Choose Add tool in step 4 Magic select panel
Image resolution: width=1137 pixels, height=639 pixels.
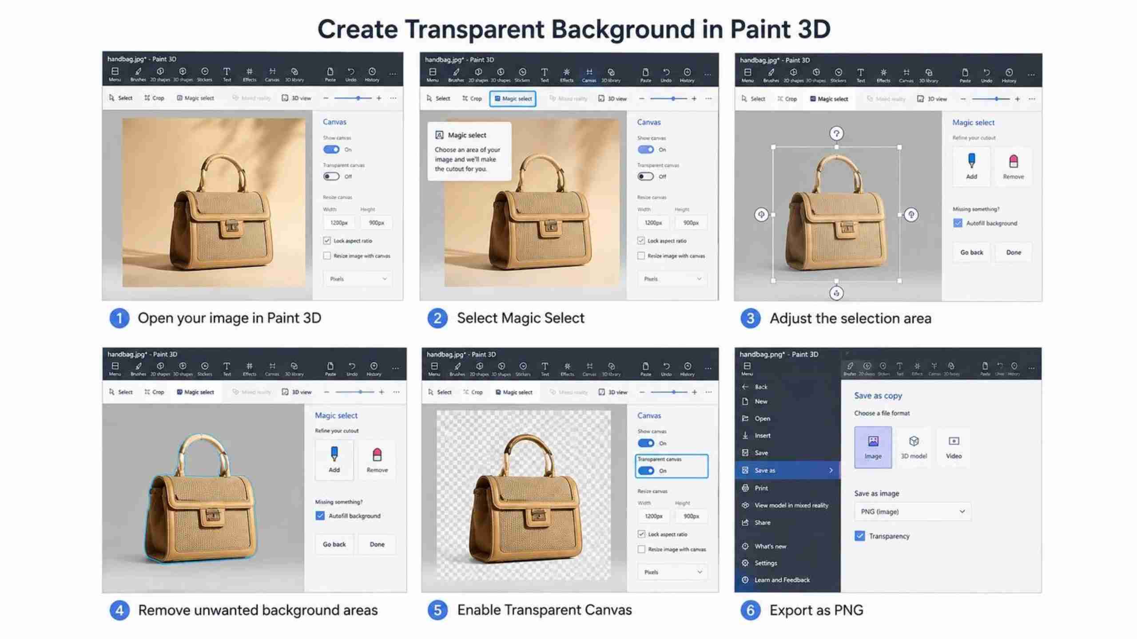(334, 460)
